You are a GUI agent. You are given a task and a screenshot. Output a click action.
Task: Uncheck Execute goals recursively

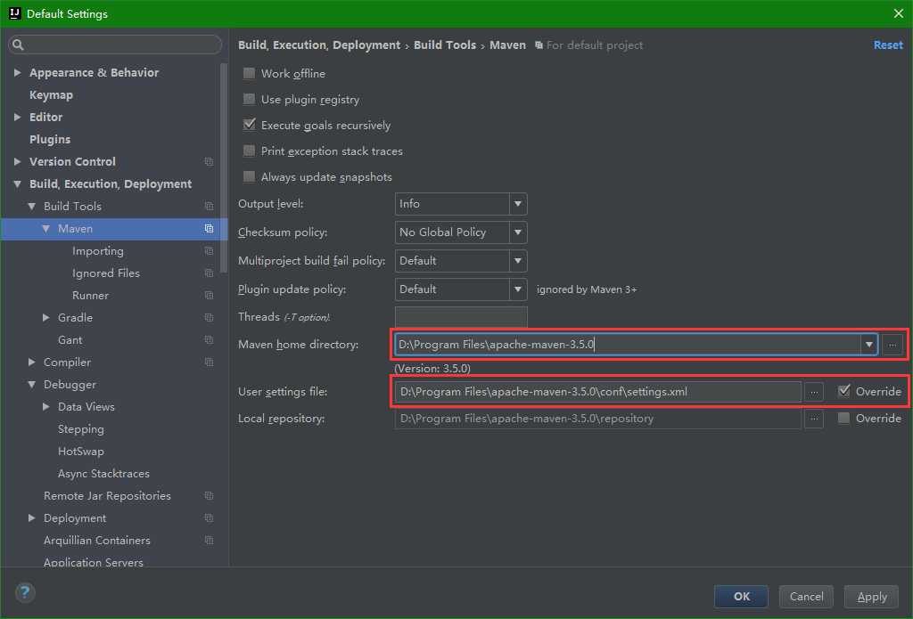(x=250, y=125)
